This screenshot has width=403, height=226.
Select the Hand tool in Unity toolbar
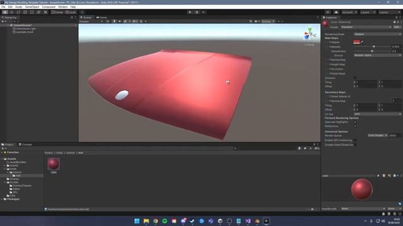[x=5, y=12]
